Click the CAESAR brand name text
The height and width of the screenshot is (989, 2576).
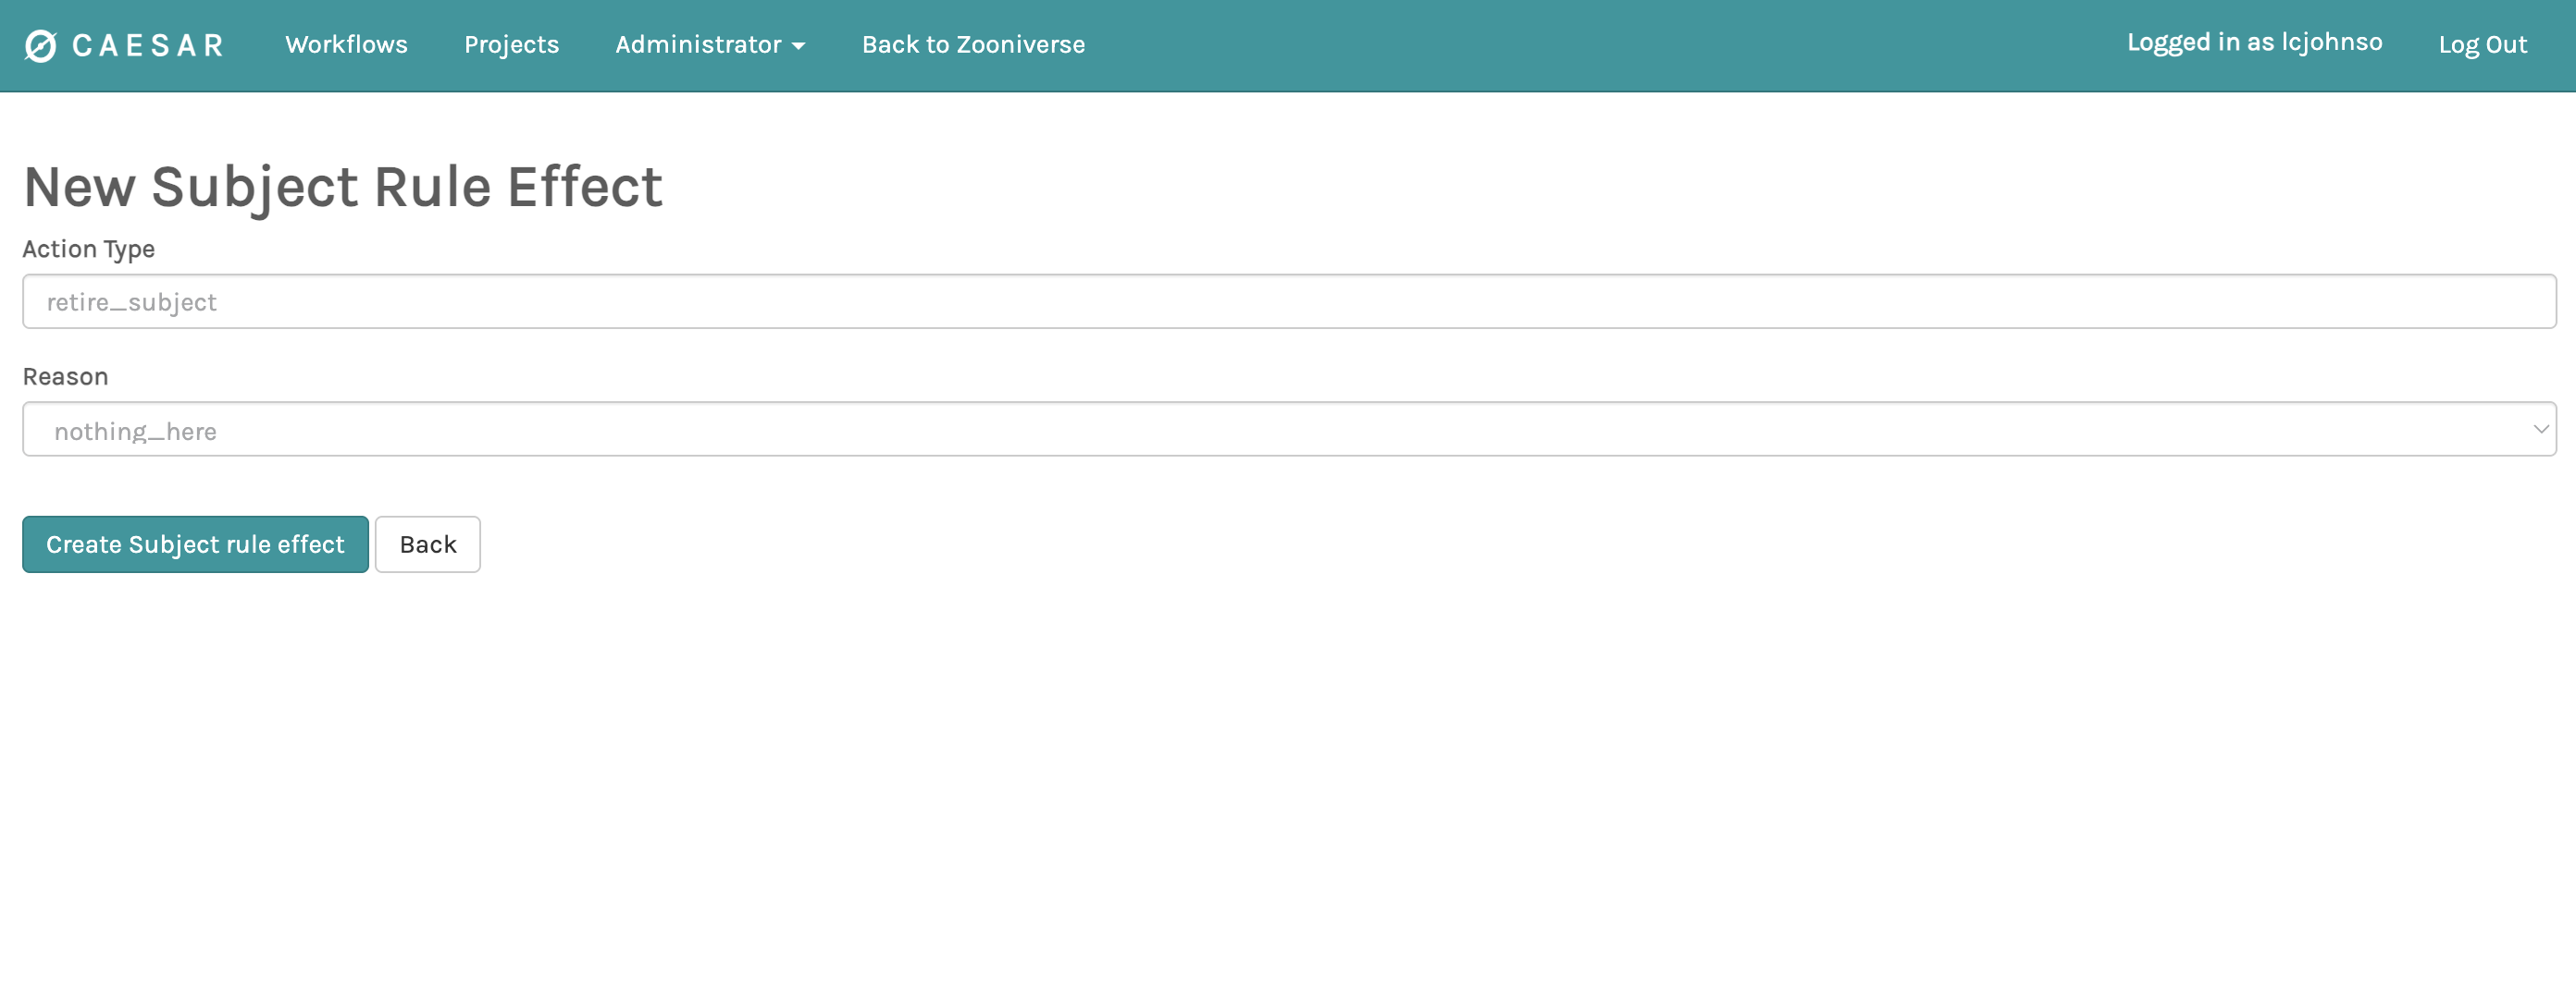(x=148, y=46)
